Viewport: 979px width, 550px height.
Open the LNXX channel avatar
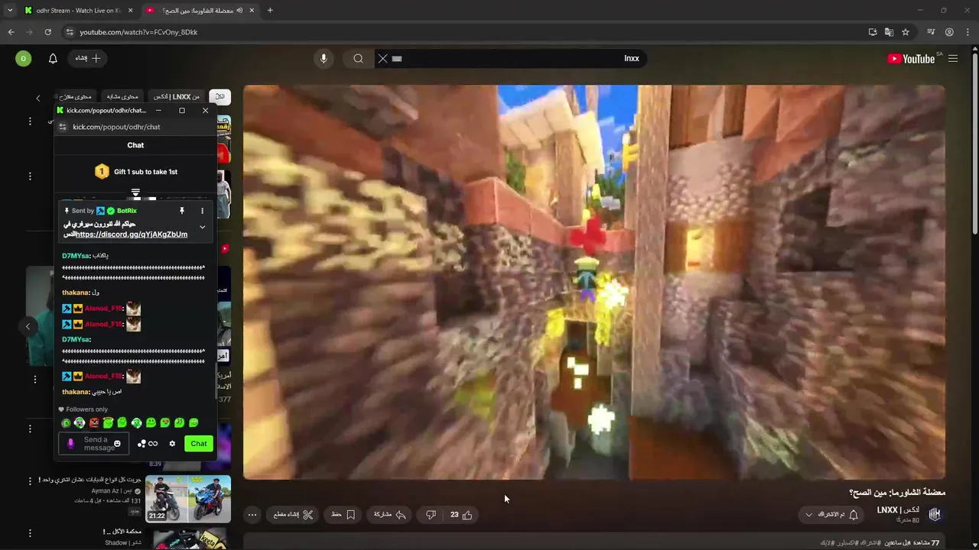coord(935,514)
